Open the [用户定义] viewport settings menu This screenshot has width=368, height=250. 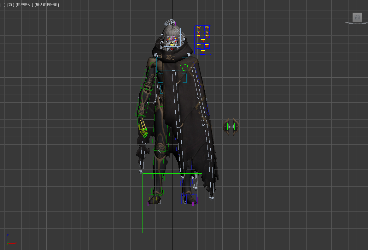click(x=24, y=5)
